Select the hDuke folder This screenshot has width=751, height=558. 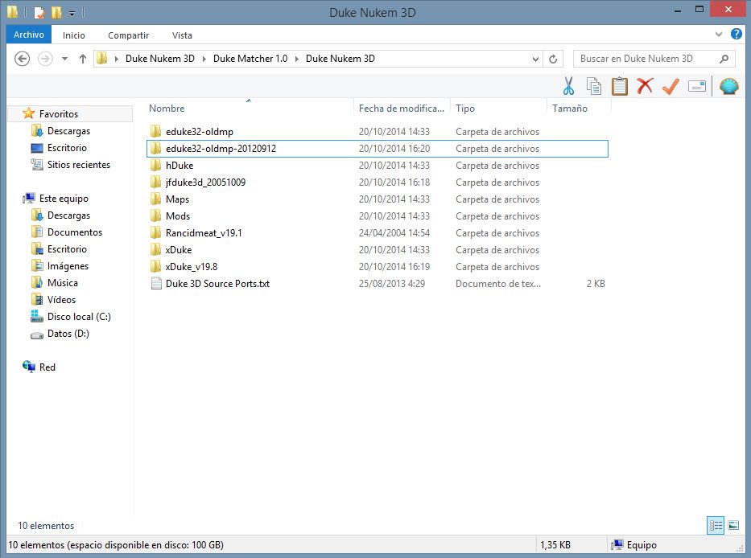pyautogui.click(x=378, y=166)
